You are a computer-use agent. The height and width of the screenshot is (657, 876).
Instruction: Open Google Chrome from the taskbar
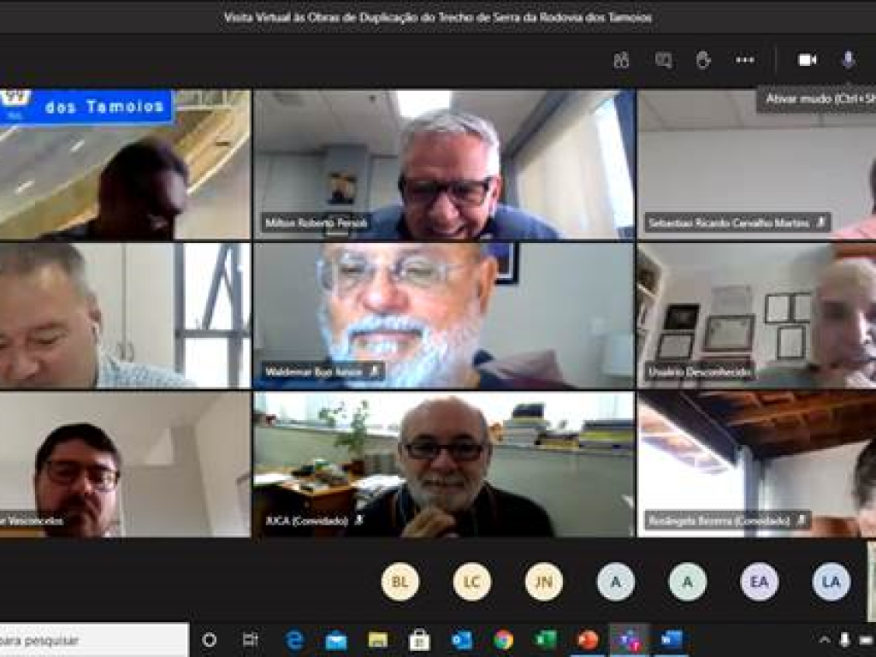tap(503, 640)
